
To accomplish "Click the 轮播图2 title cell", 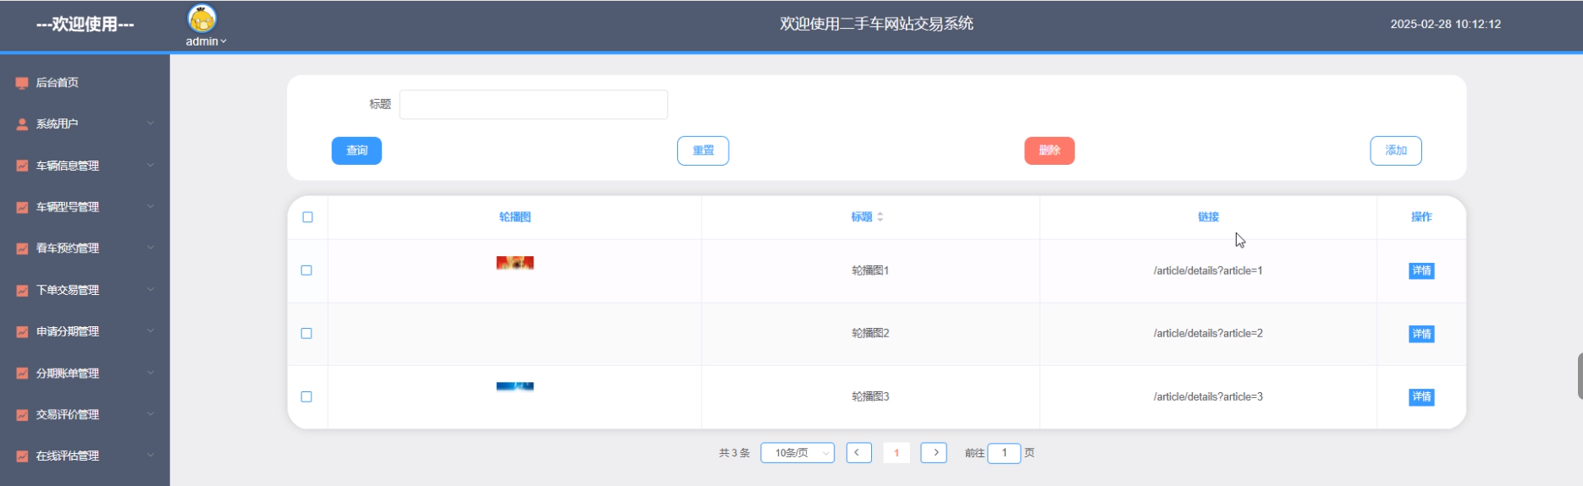I will [870, 333].
